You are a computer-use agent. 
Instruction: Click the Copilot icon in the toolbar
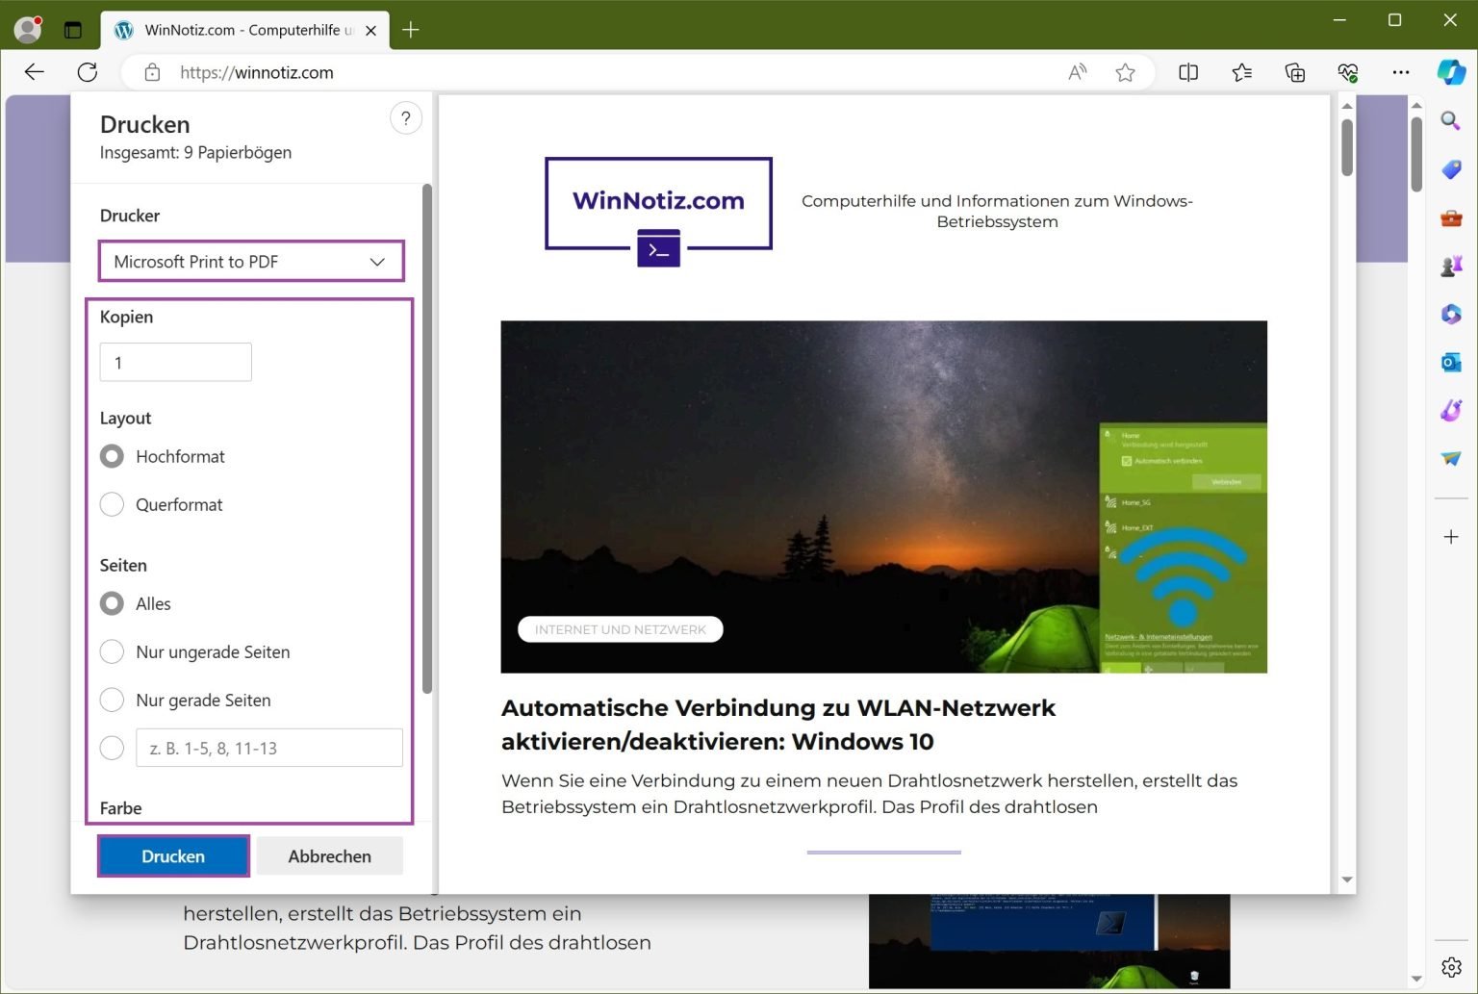pos(1451,72)
